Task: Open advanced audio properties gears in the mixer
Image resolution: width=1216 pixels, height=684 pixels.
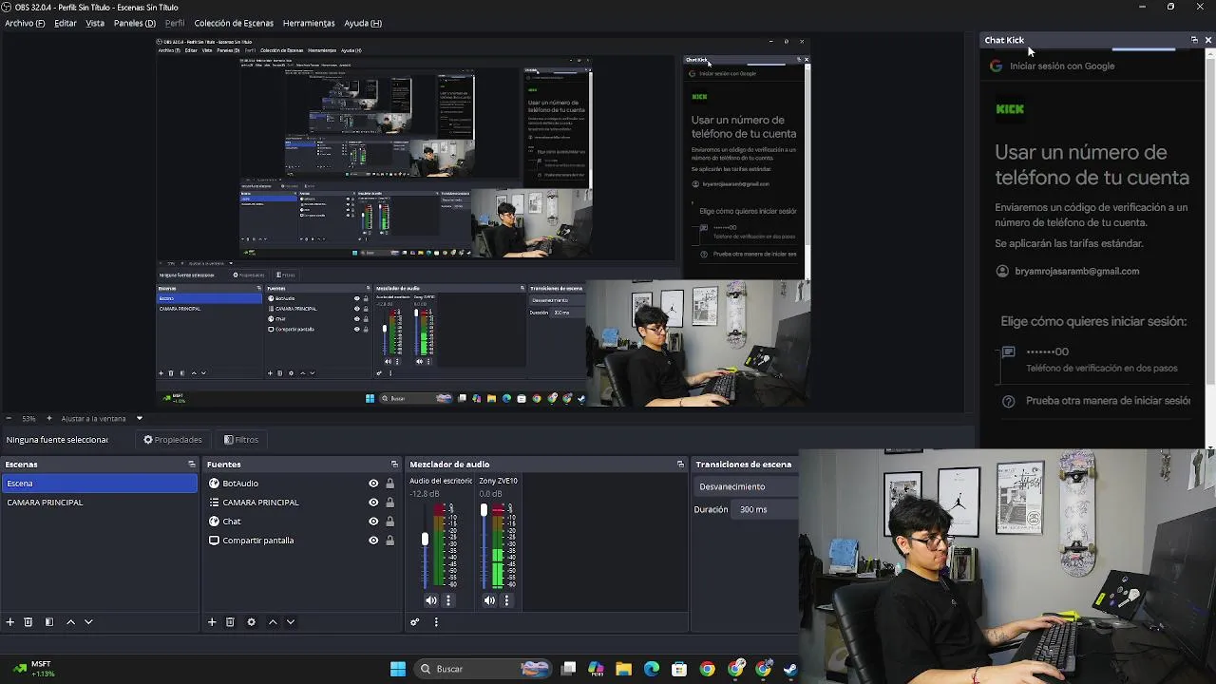Action: pyautogui.click(x=415, y=622)
